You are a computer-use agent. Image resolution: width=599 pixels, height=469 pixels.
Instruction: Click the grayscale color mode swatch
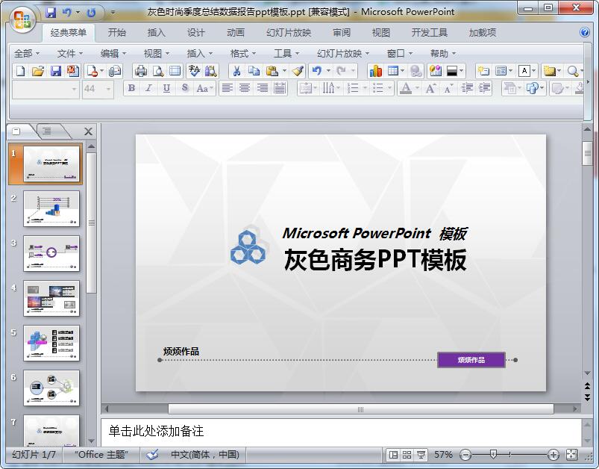[x=452, y=71]
